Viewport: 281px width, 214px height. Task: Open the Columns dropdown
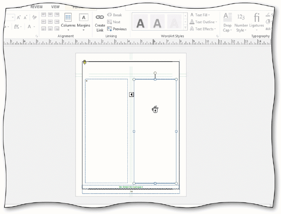click(68, 22)
